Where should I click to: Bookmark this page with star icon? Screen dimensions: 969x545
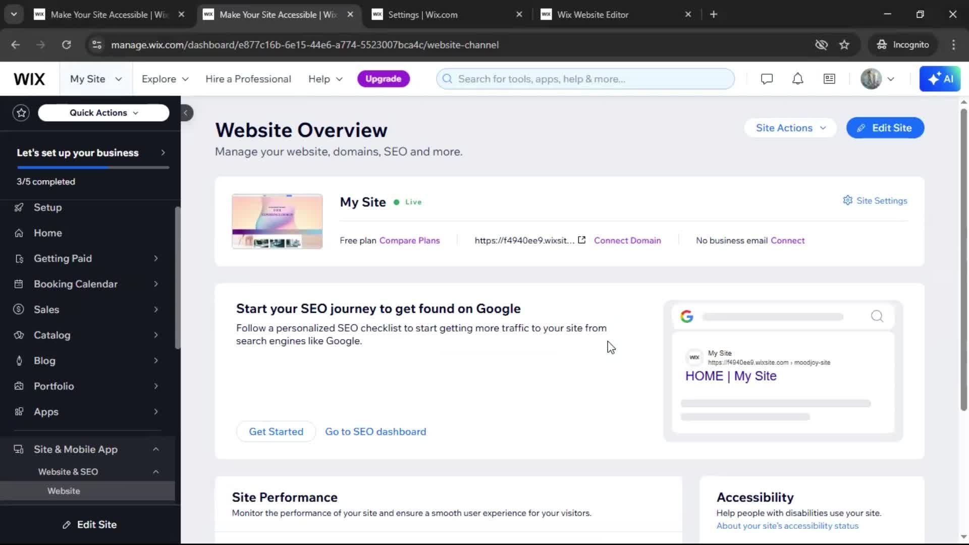pos(844,45)
